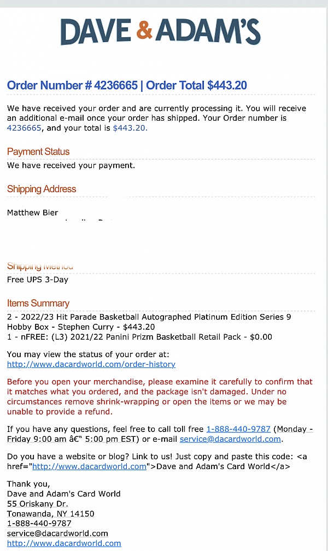Click Tonawanda, NY 14150 address line
Viewport: 328px width, 551px height.
click(51, 514)
